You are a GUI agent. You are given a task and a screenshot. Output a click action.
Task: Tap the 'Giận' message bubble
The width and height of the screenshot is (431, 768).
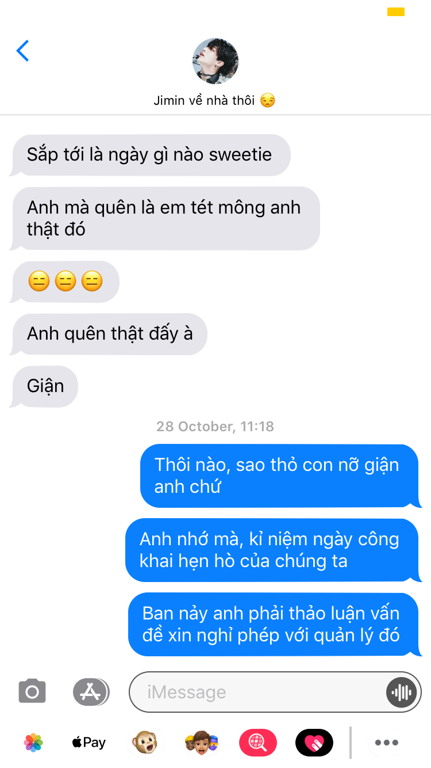[x=44, y=386]
